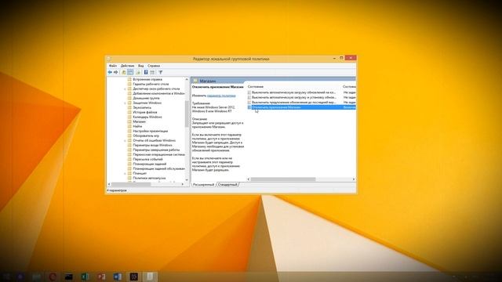Click the tree pane scroll-down arrow
Image resolution: width=502 pixels, height=282 pixels.
(x=187, y=179)
